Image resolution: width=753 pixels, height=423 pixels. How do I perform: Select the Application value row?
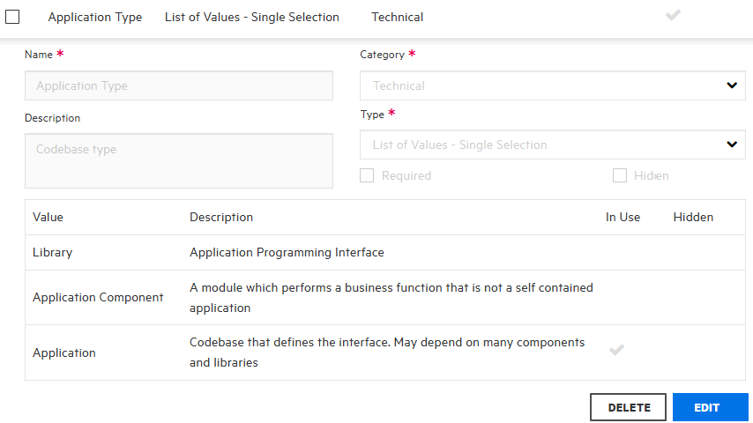click(x=64, y=352)
